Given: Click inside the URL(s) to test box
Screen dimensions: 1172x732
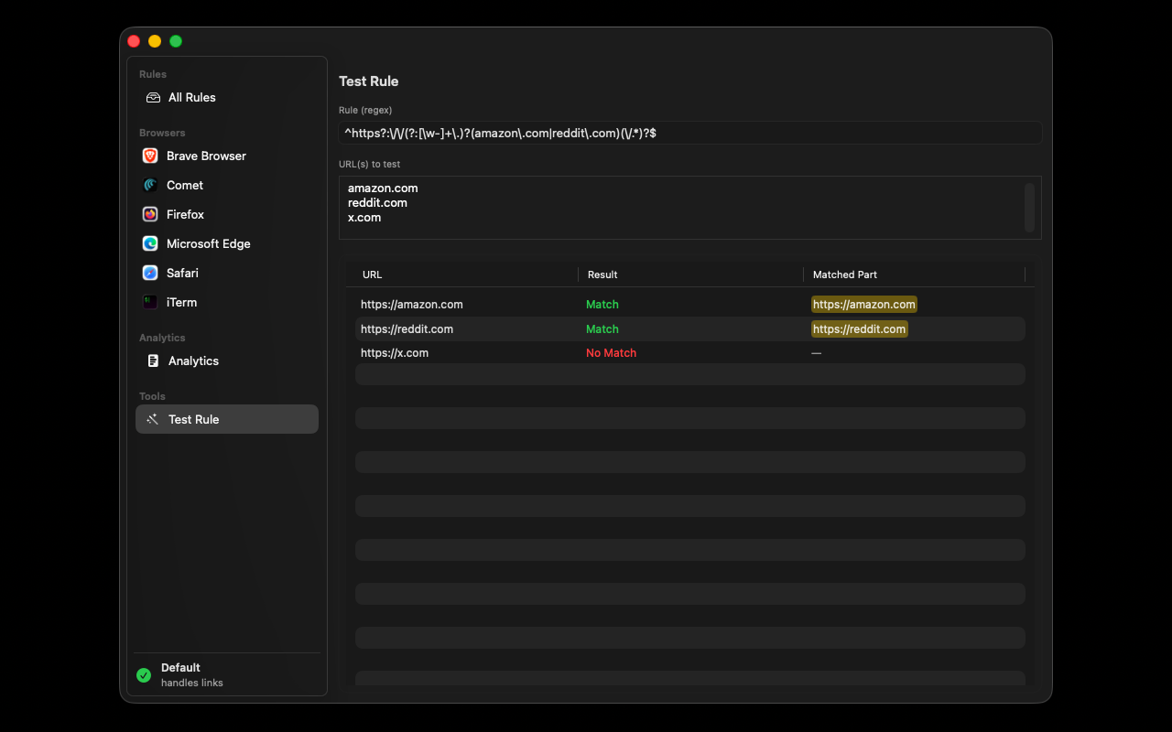Looking at the screenshot, I should (682, 208).
